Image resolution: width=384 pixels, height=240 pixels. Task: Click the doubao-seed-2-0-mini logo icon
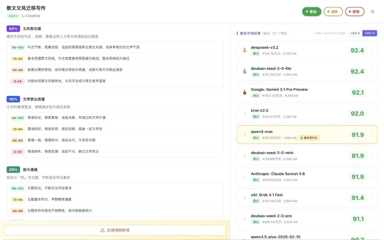244,156
